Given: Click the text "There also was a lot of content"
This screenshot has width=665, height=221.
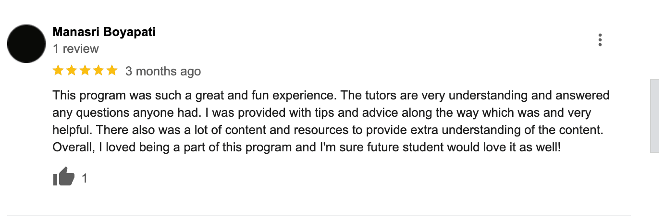Looking at the screenshot, I should (193, 130).
